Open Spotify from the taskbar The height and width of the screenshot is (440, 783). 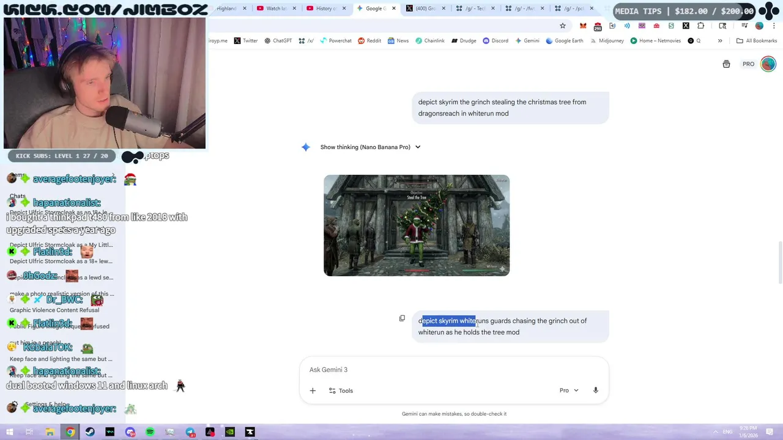tap(150, 432)
